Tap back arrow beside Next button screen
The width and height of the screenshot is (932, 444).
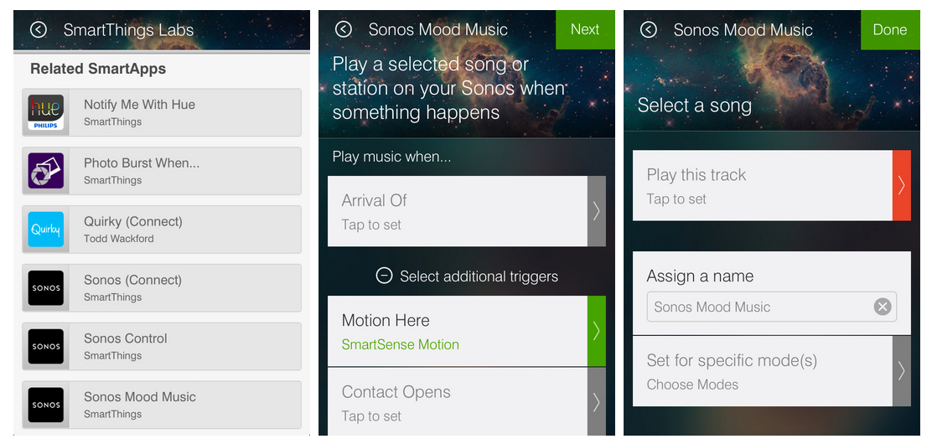tap(344, 29)
